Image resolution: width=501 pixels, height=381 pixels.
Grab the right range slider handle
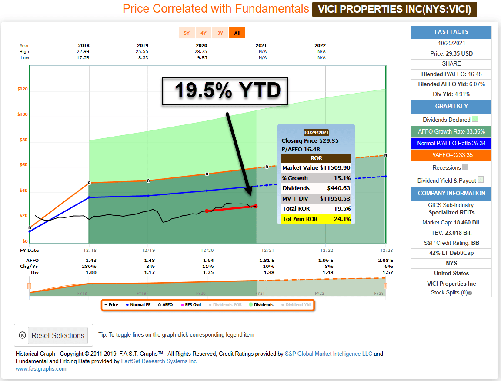point(385,286)
